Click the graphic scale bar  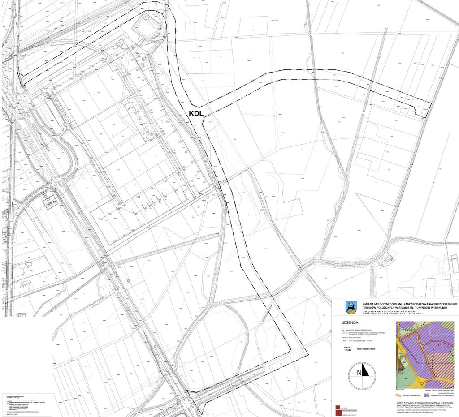pyautogui.click(x=367, y=348)
